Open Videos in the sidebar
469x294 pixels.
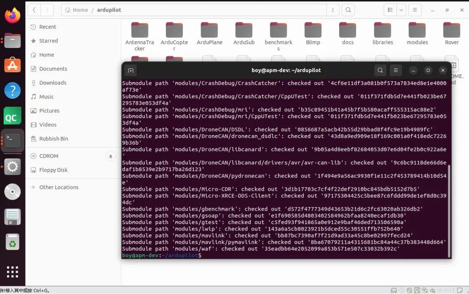tap(73, 125)
